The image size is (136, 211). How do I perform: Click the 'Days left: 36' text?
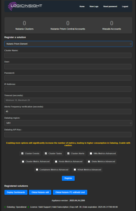pyautogui.click(x=76, y=207)
